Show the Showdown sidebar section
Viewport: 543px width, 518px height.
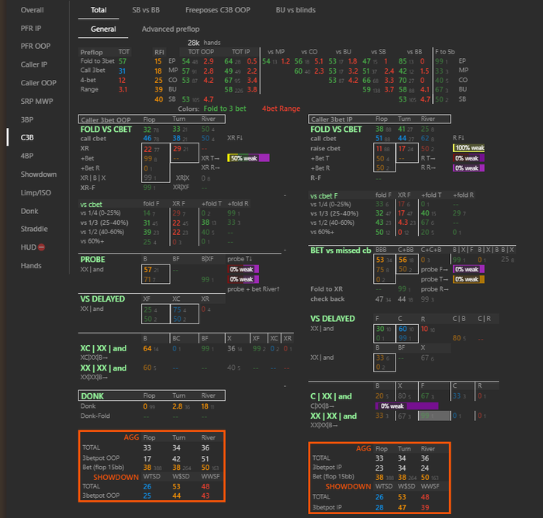pyautogui.click(x=39, y=174)
